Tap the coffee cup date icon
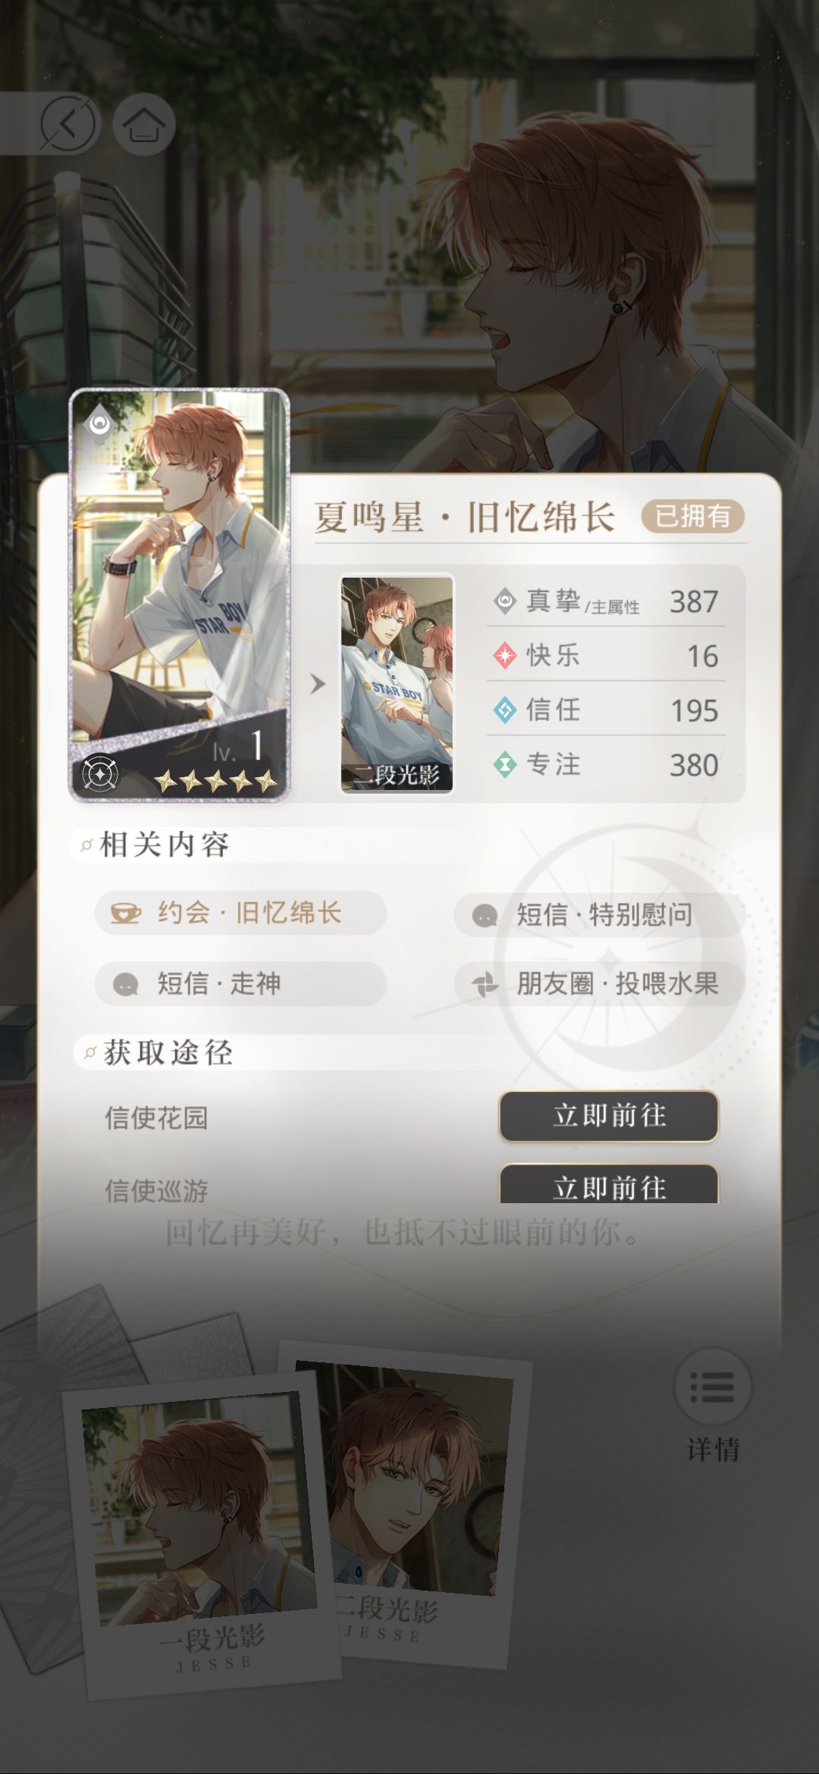 click(126, 913)
